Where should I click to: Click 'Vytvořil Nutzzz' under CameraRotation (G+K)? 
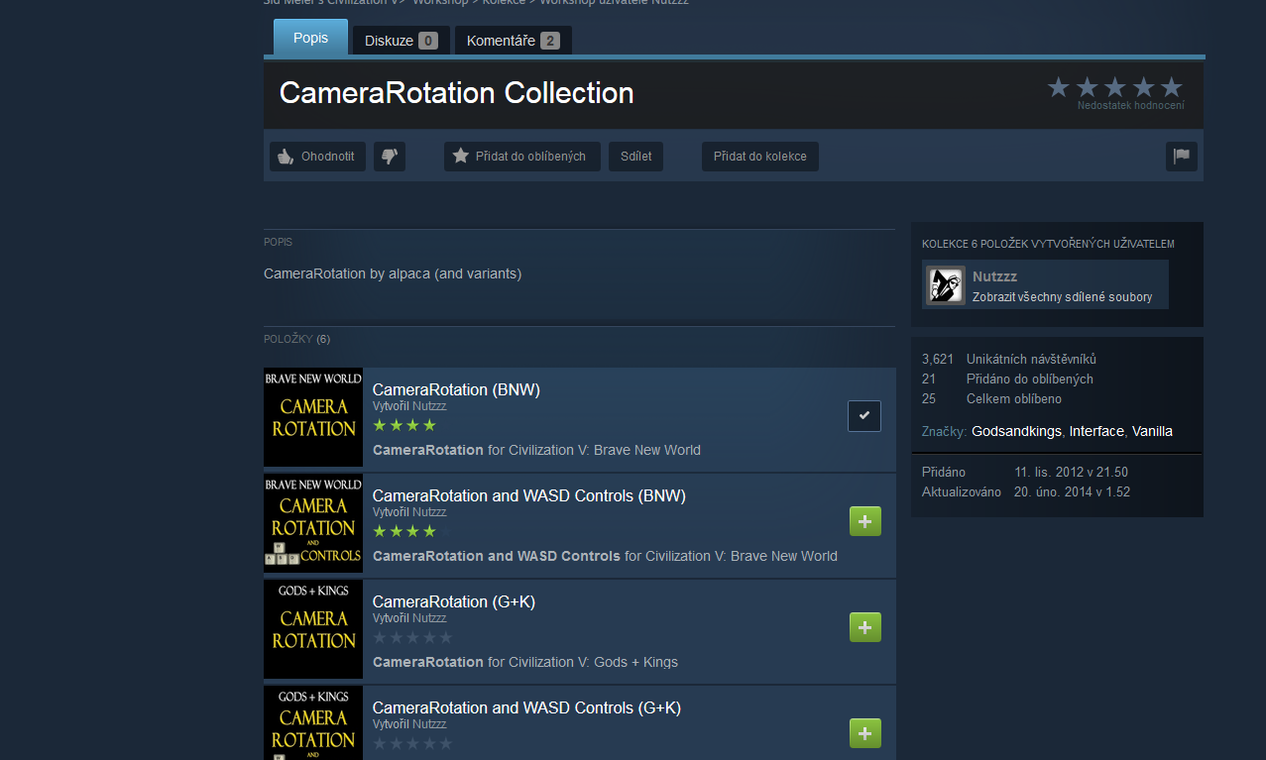click(x=409, y=618)
